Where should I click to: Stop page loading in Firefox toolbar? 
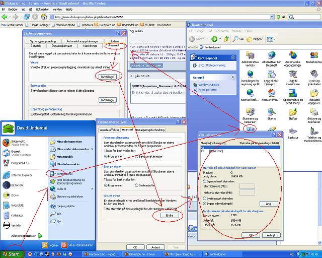tap(35, 17)
